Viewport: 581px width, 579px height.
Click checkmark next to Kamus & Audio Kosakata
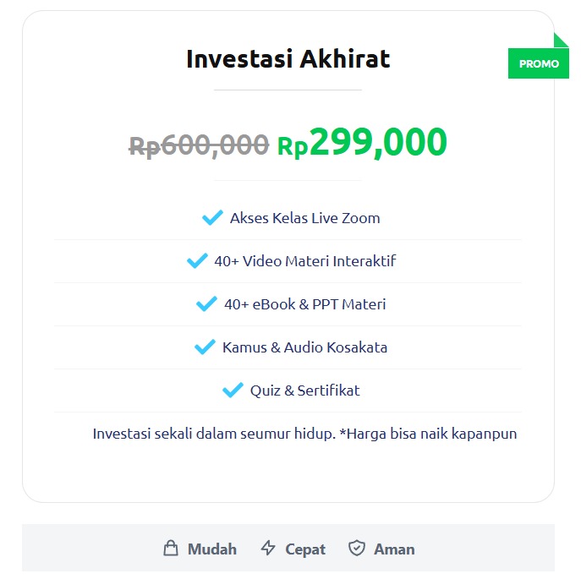205,347
